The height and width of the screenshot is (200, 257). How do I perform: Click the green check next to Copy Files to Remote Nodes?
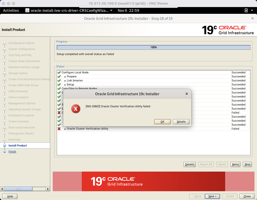(59, 89)
